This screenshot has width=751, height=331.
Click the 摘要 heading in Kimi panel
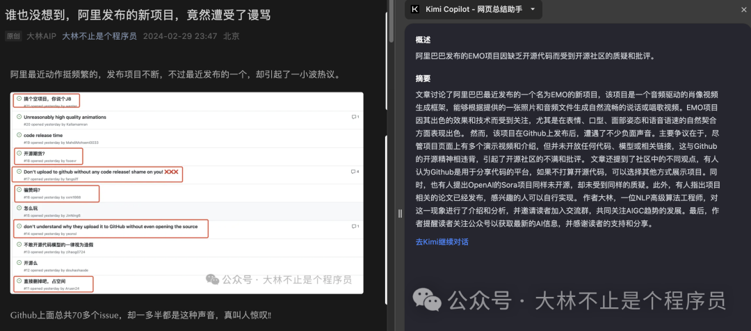tap(423, 79)
